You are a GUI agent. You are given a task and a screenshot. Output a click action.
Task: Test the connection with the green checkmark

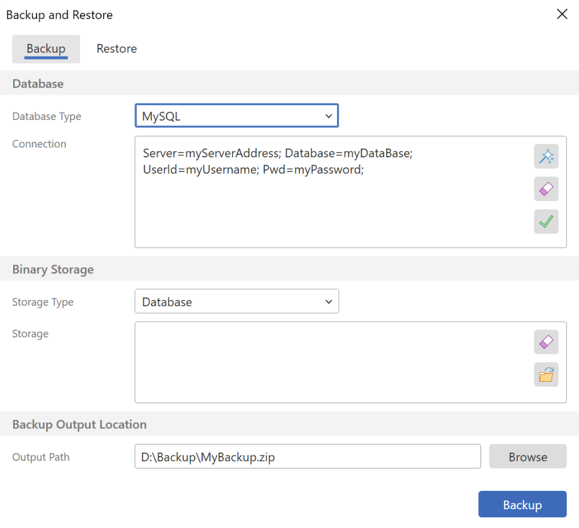coord(546,222)
